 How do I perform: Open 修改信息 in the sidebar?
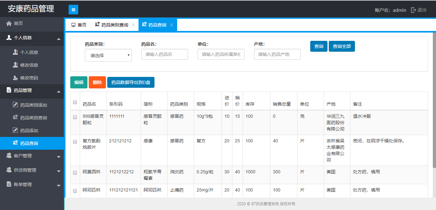point(32,65)
